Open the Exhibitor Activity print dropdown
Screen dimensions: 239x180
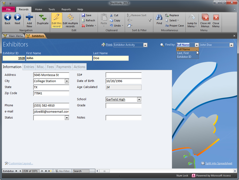pyautogui.click(x=145, y=45)
